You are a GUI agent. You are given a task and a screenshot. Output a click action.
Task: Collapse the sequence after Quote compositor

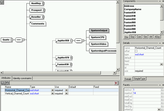pos(23,40)
